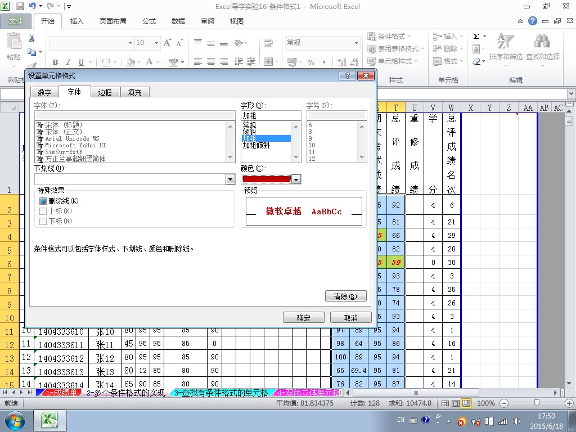This screenshot has width=576, height=432.
Task: Toggle the strikethrough checkbox (删除线)
Action: pos(43,201)
